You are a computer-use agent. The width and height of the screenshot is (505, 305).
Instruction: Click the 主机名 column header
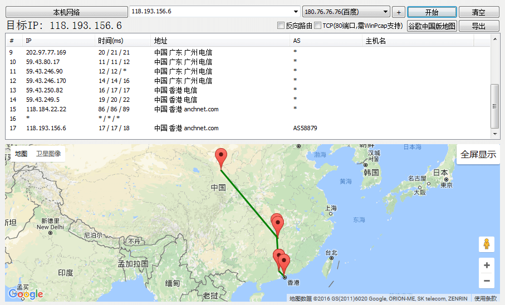418,41
